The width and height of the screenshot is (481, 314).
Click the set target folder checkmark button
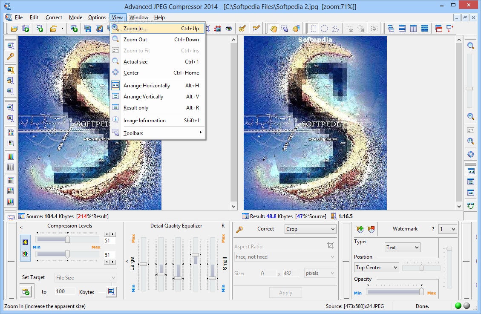point(26,291)
